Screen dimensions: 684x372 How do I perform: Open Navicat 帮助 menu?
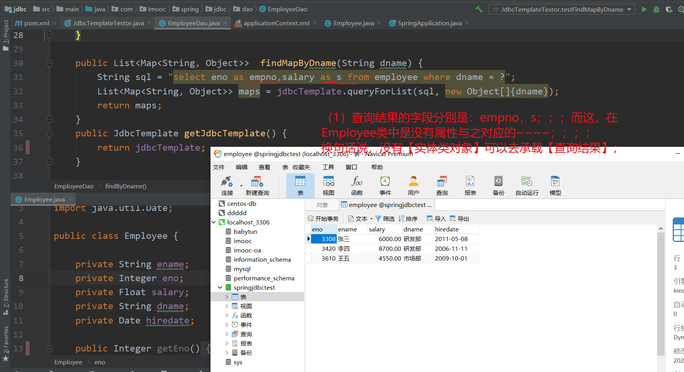pyautogui.click(x=377, y=167)
